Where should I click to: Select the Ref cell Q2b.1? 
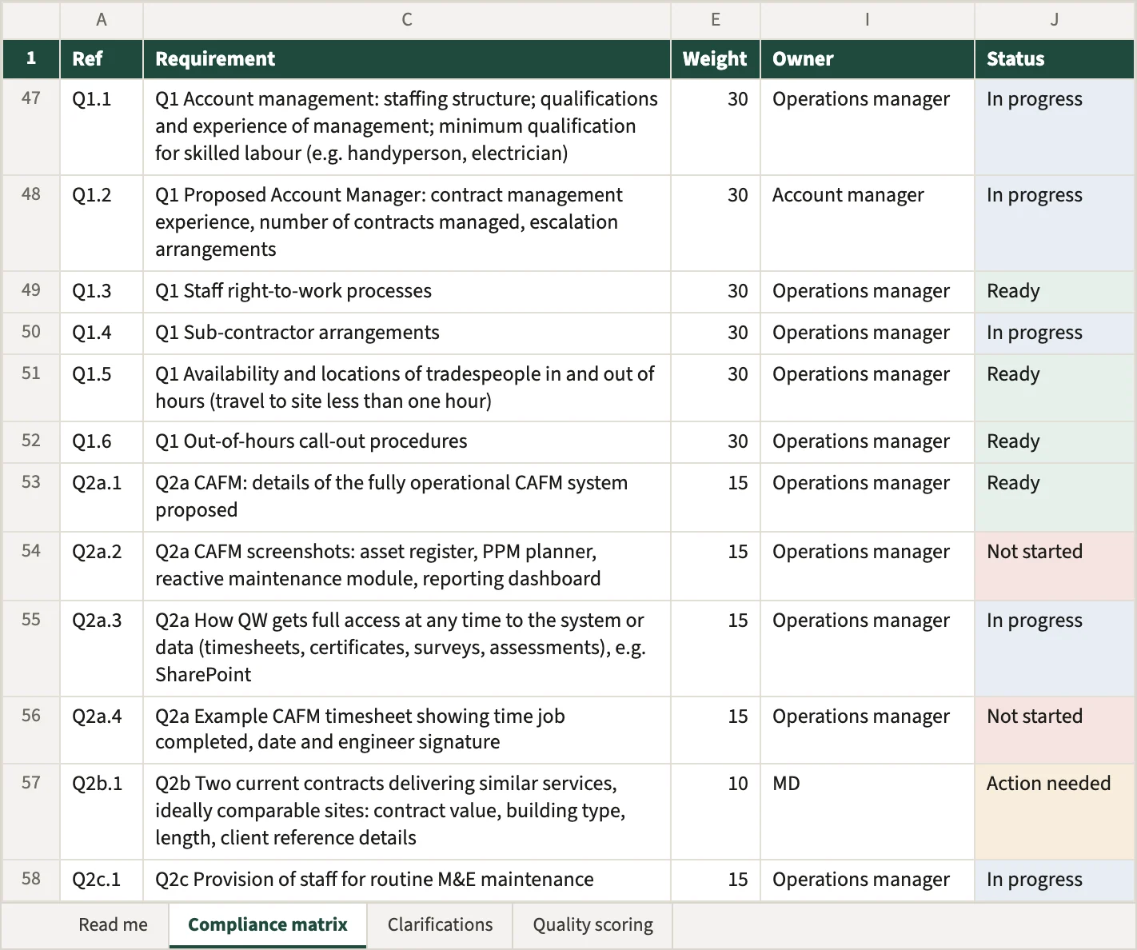tap(102, 812)
